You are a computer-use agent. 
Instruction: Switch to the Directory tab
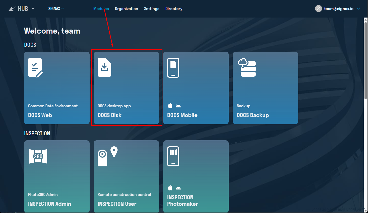pos(174,9)
